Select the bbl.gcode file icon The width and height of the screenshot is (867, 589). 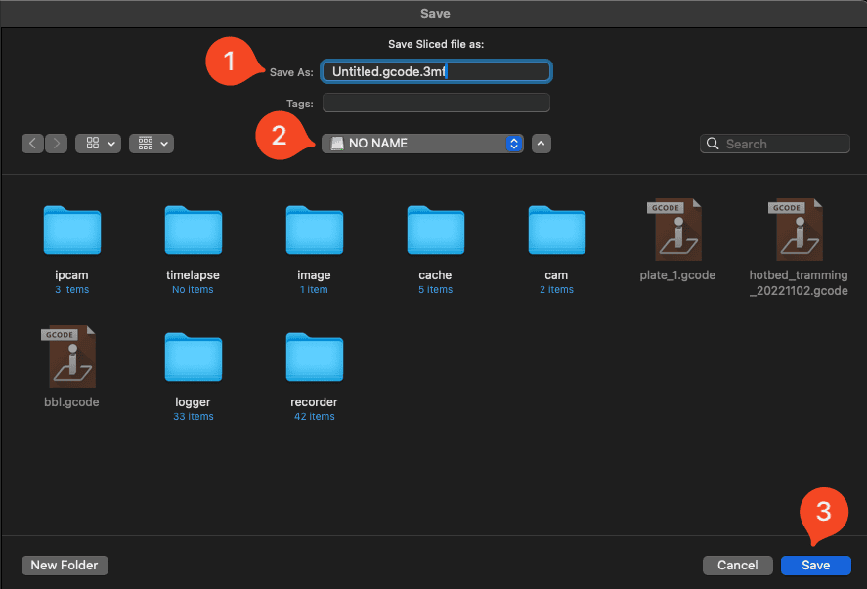pyautogui.click(x=71, y=358)
